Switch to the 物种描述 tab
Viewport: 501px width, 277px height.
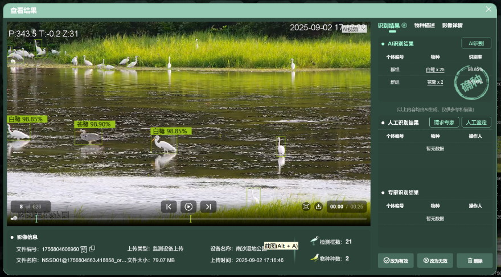(424, 26)
